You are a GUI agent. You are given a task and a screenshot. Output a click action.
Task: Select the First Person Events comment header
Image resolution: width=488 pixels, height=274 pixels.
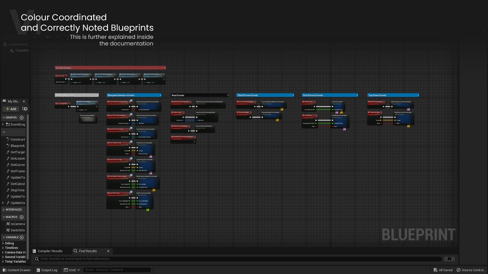(330, 95)
